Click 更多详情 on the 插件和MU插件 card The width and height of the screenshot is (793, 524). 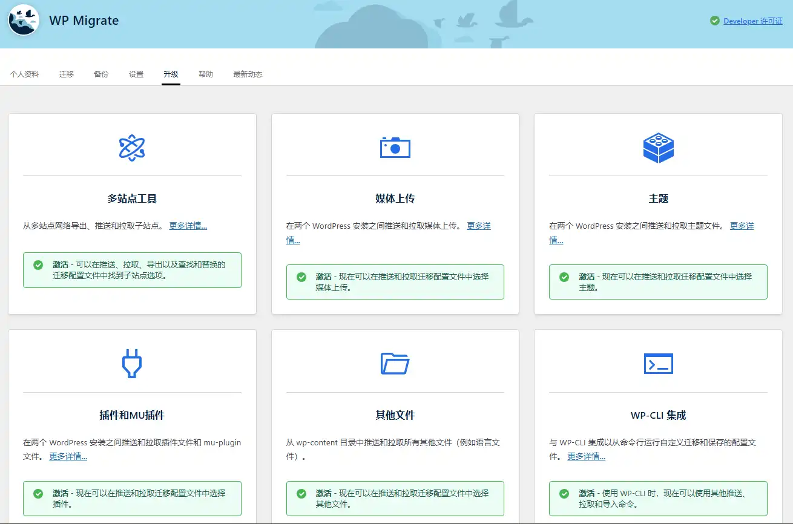[x=68, y=456]
